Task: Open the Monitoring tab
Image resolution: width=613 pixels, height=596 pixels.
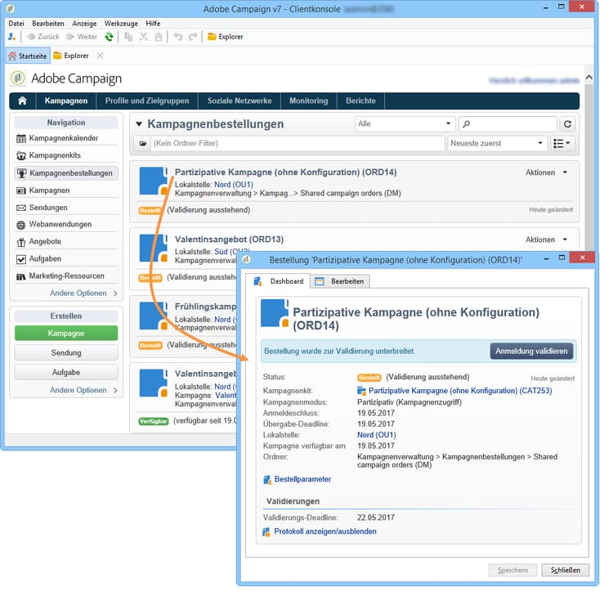Action: (308, 101)
